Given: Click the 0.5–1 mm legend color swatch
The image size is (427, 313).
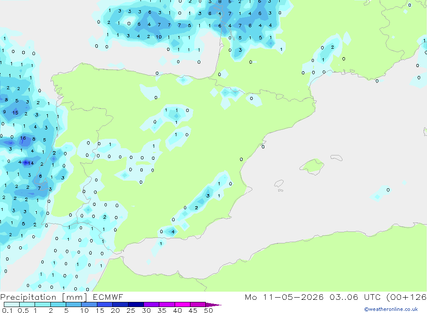Looking at the screenshot, I should pyautogui.click(x=27, y=304).
